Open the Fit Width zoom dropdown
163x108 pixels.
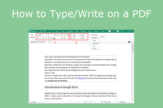pos(123,102)
